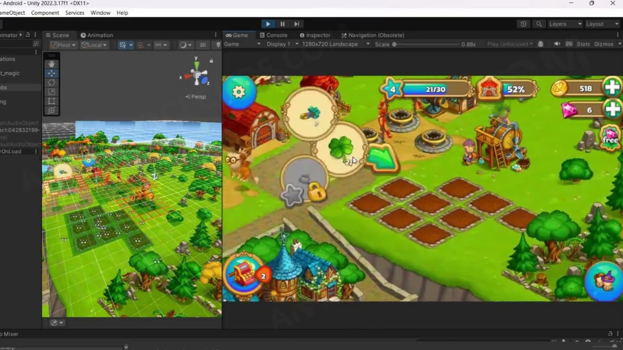
Task: Select the Move tool in Scene
Action: [51, 73]
